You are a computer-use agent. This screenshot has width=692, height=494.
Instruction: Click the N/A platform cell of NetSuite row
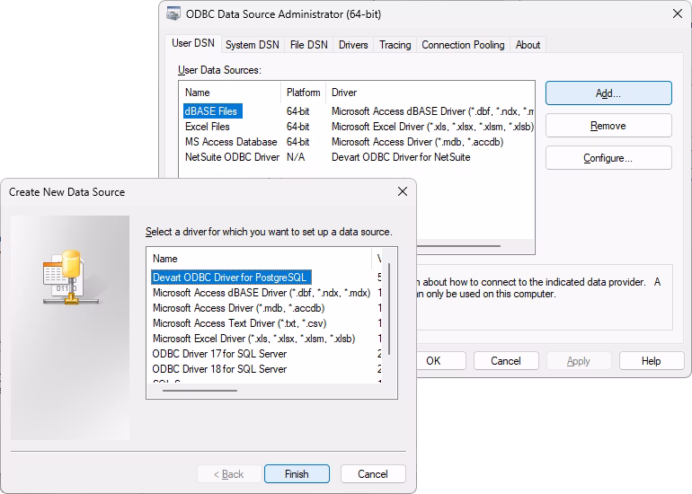pos(296,157)
